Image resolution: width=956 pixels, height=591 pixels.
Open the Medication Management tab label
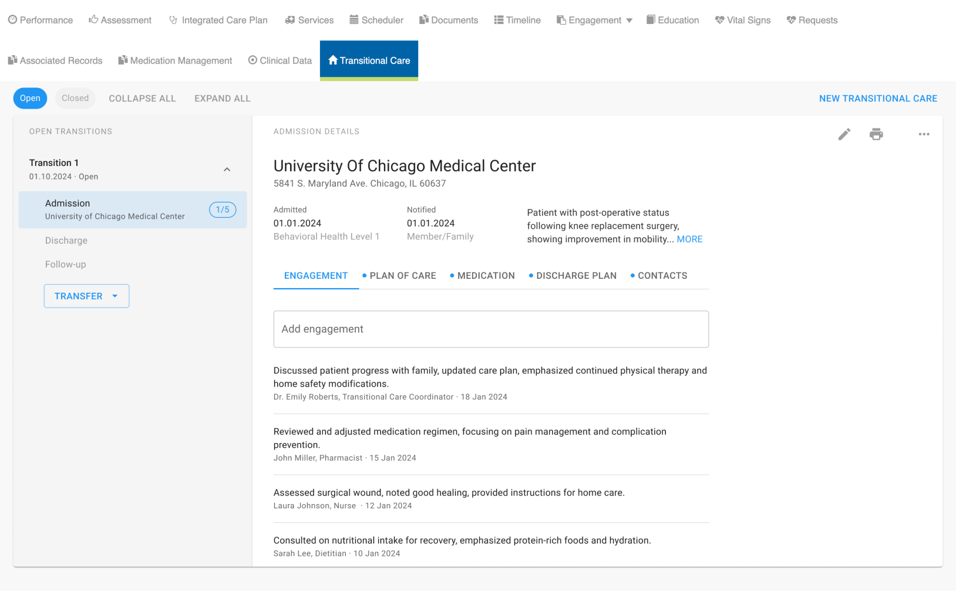pos(181,60)
